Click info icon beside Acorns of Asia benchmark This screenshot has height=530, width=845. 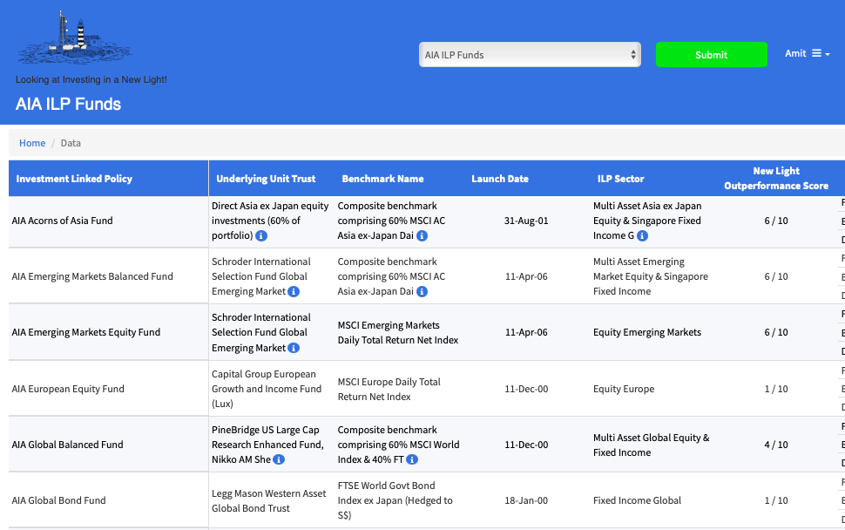422,236
